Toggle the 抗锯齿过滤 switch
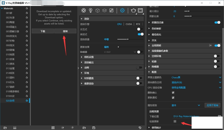Image resolution: width=224 pixels, height=130 pixels. point(217,22)
